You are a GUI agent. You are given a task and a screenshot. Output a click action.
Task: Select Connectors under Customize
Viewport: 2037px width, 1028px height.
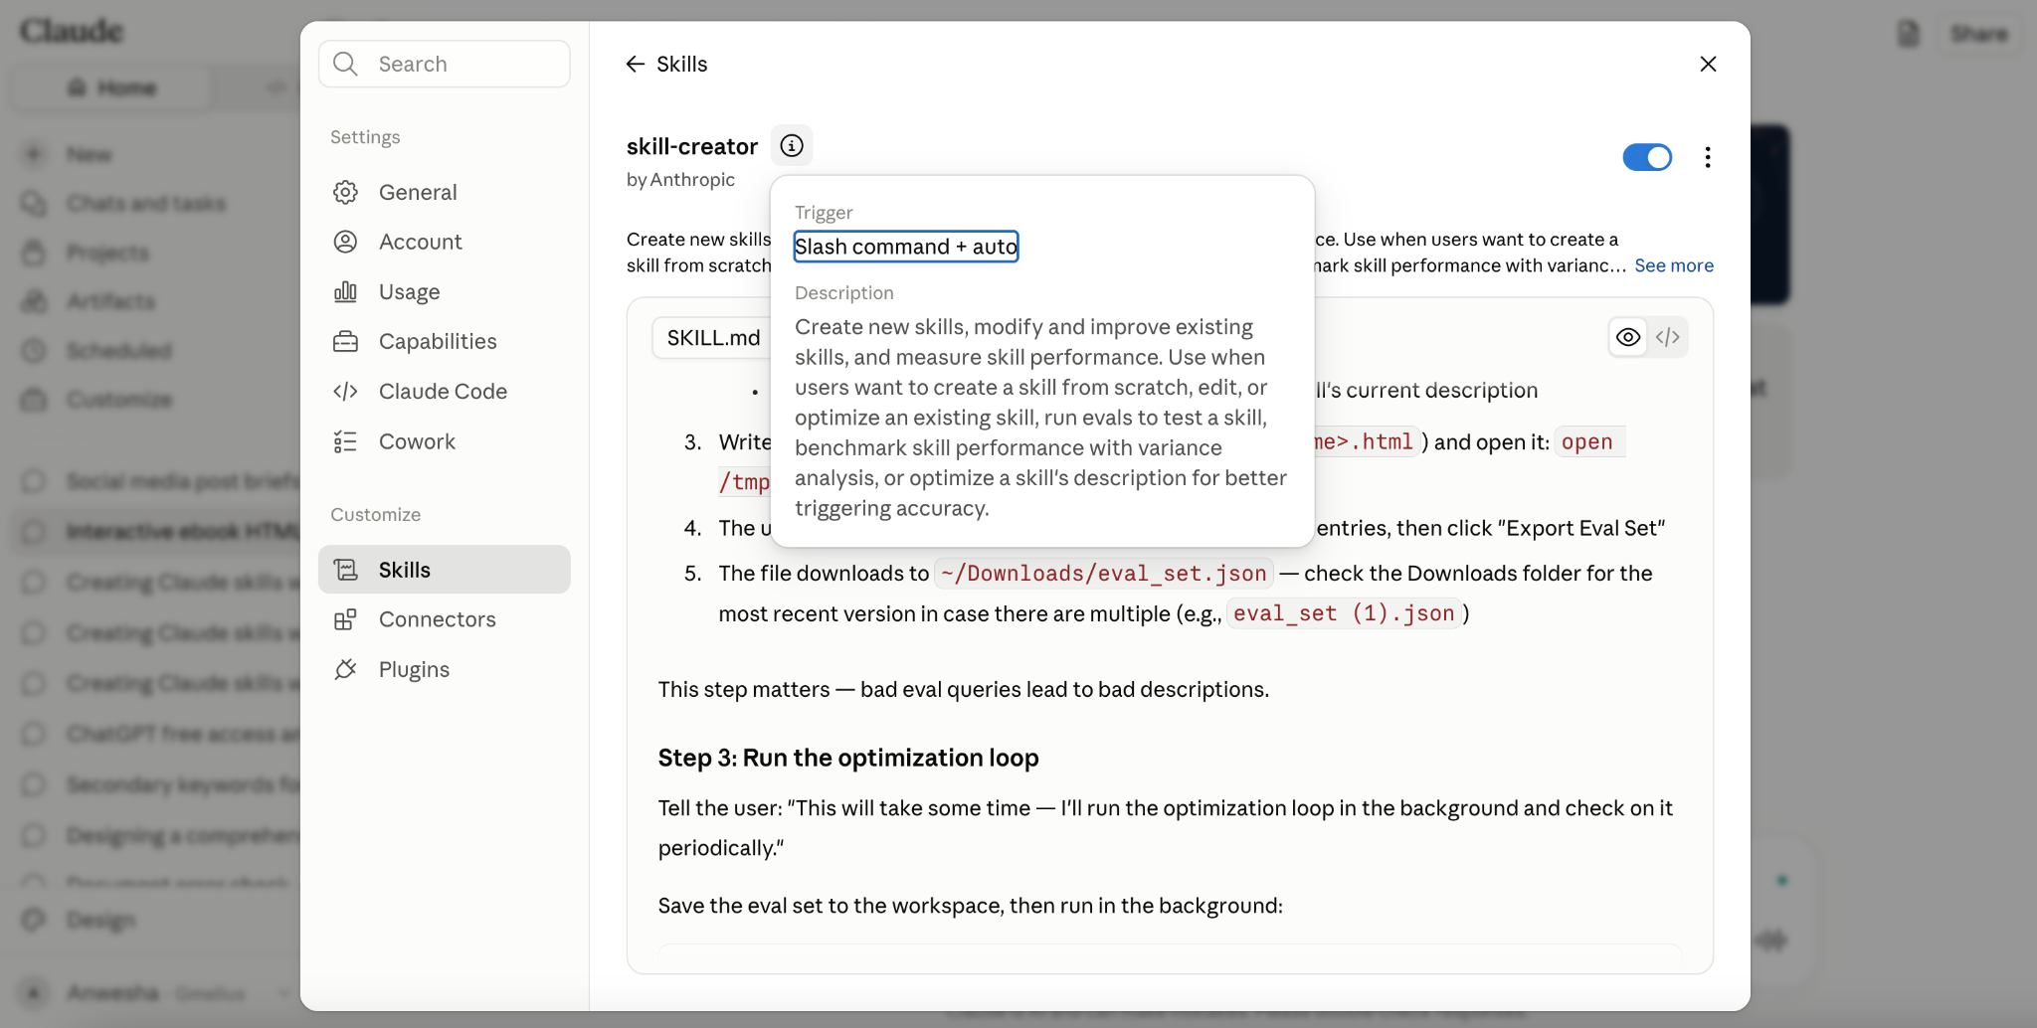point(445,619)
